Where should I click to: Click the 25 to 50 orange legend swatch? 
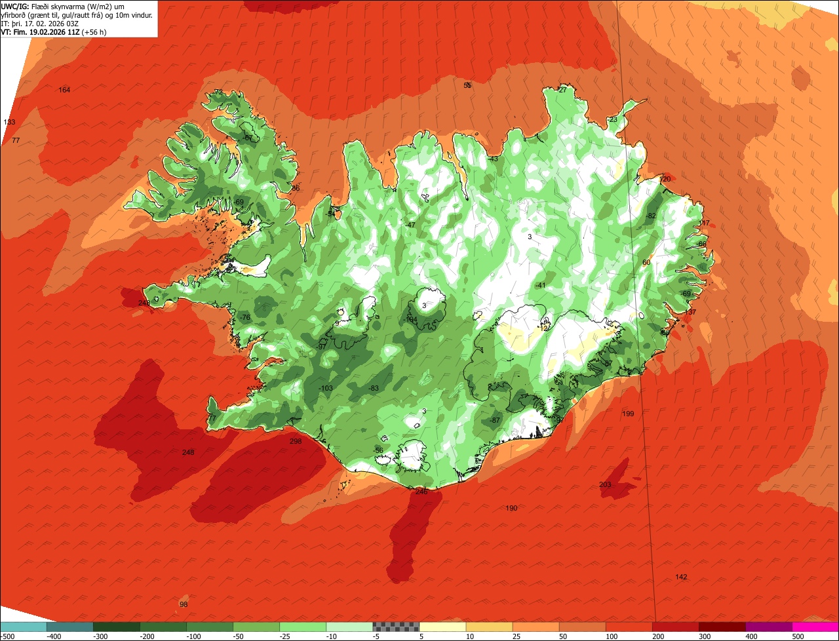(536, 627)
